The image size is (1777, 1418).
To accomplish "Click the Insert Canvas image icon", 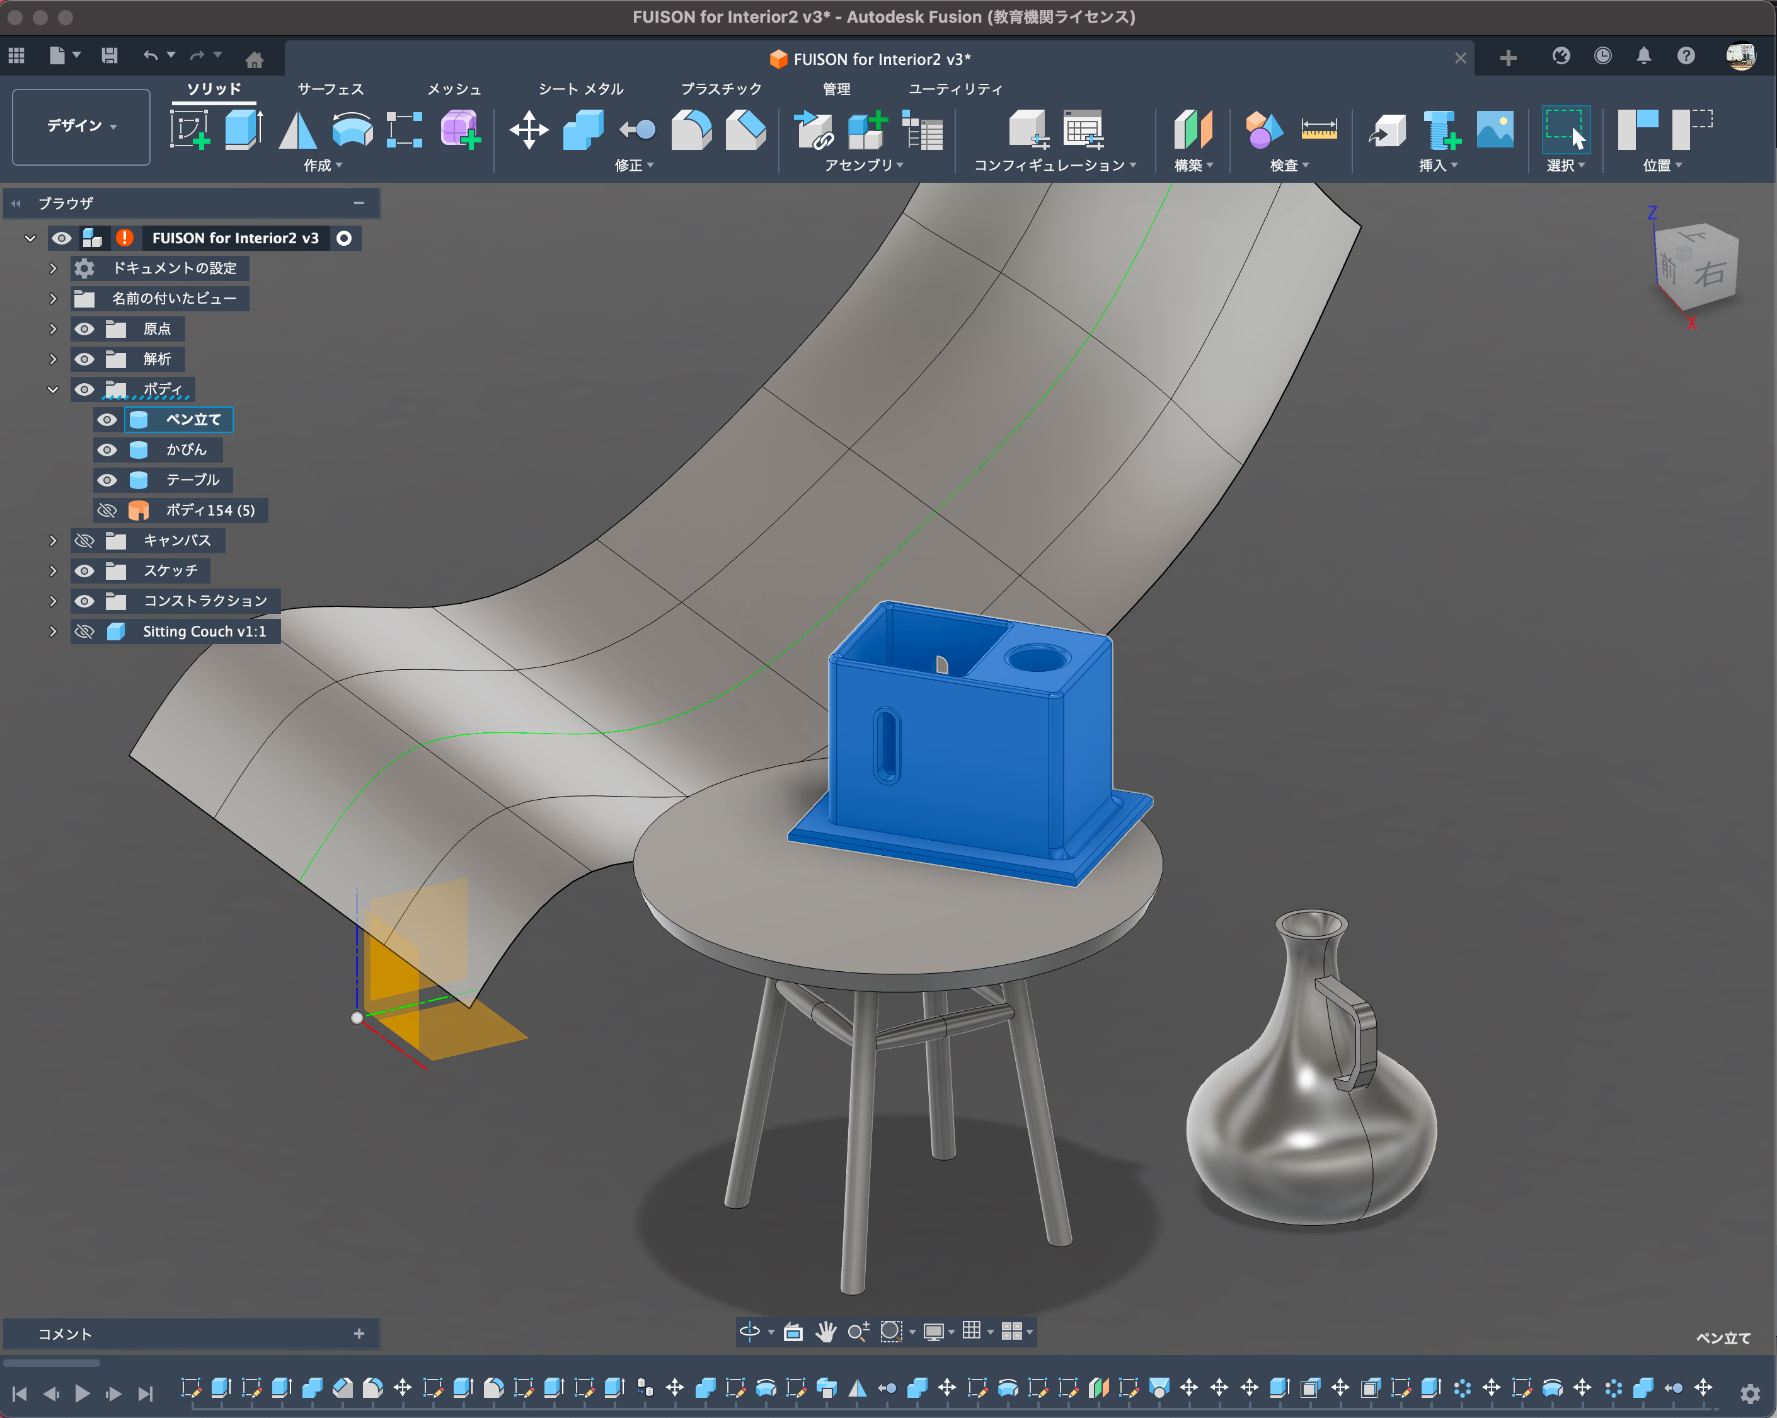I will (x=1494, y=129).
